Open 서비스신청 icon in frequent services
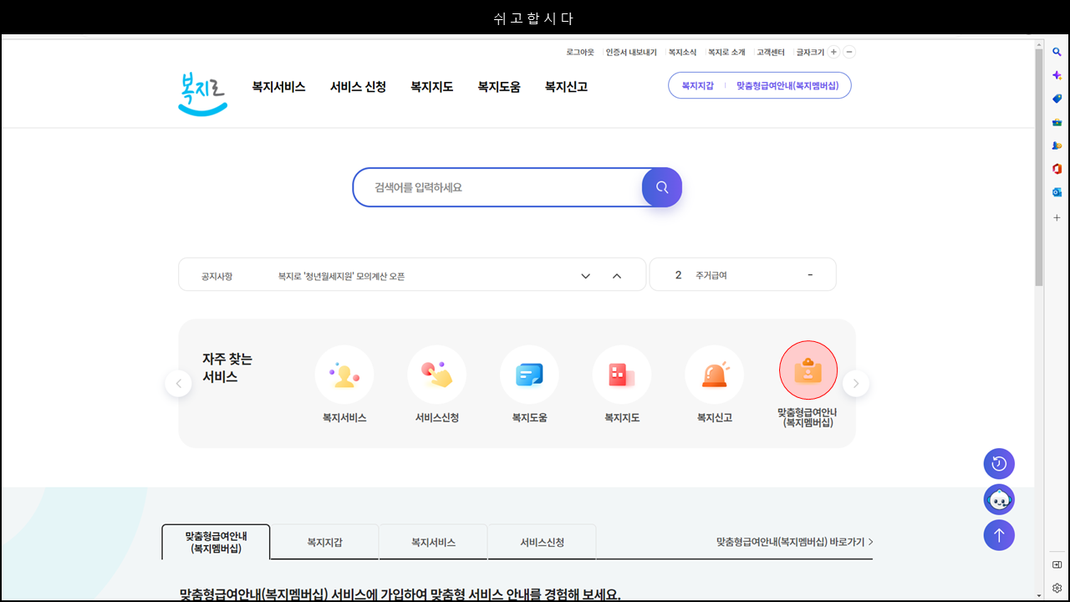1070x602 pixels. [x=437, y=375]
